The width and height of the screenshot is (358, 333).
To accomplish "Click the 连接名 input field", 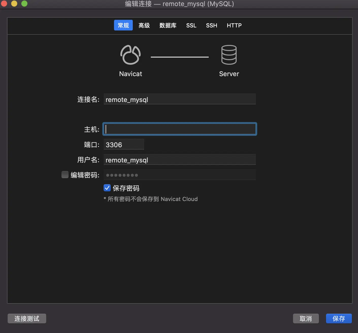I will (180, 99).
